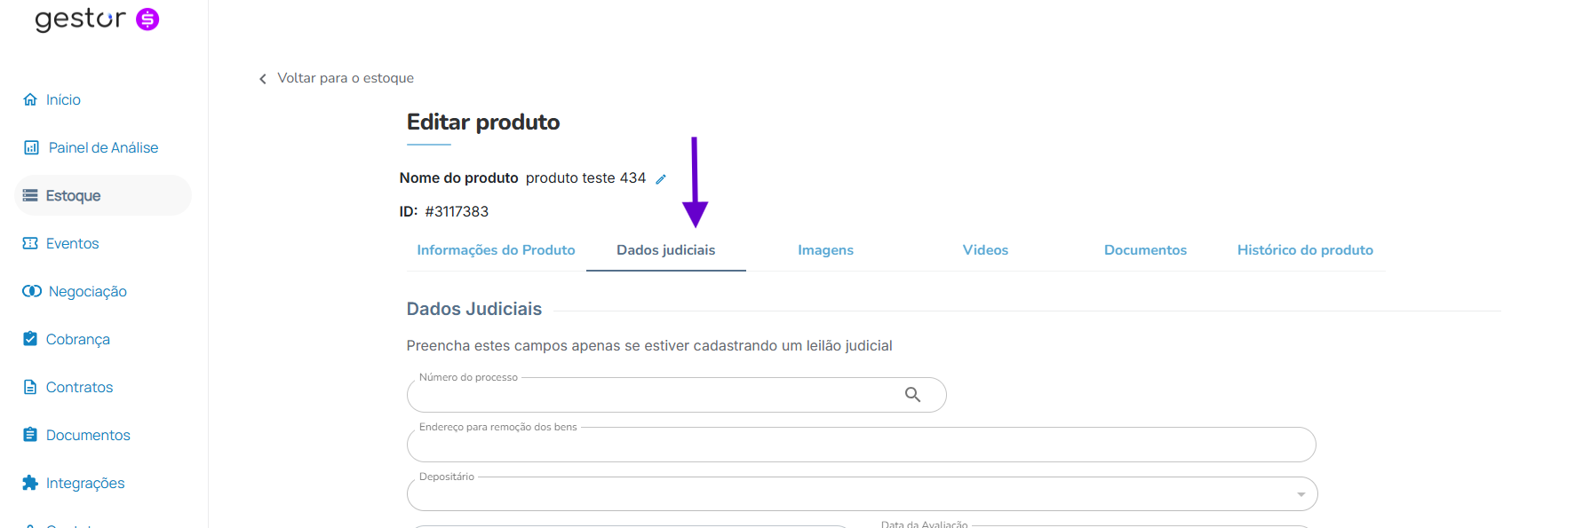Click the Dados Judiciais section heading
Viewport: 1583px width, 528px height.
(473, 309)
